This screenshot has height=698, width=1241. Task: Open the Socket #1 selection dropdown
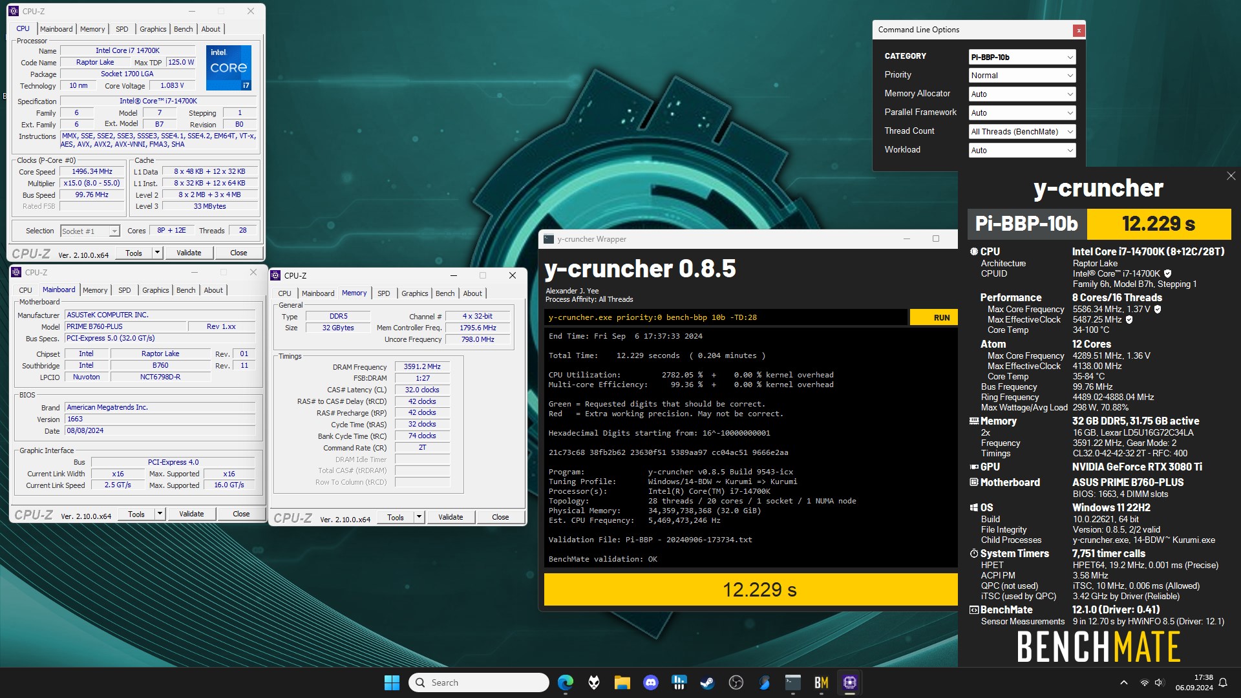90,231
